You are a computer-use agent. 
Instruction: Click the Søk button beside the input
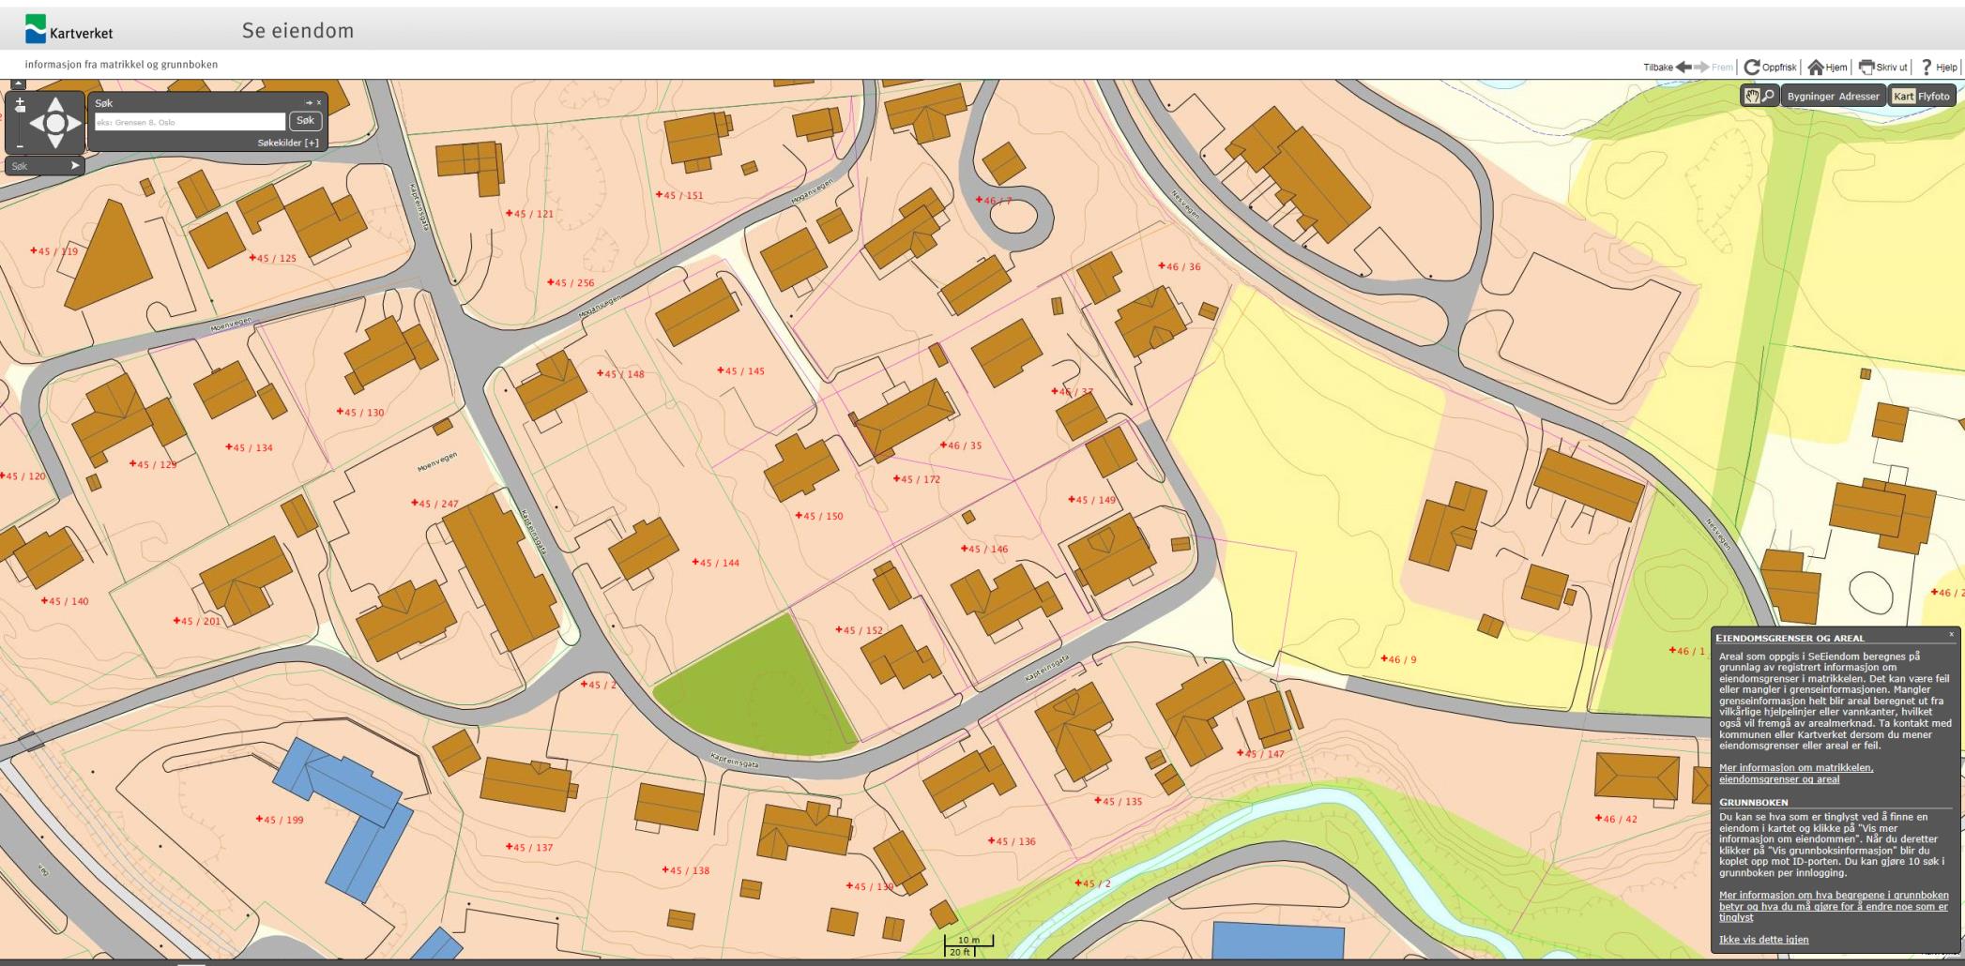tap(305, 121)
